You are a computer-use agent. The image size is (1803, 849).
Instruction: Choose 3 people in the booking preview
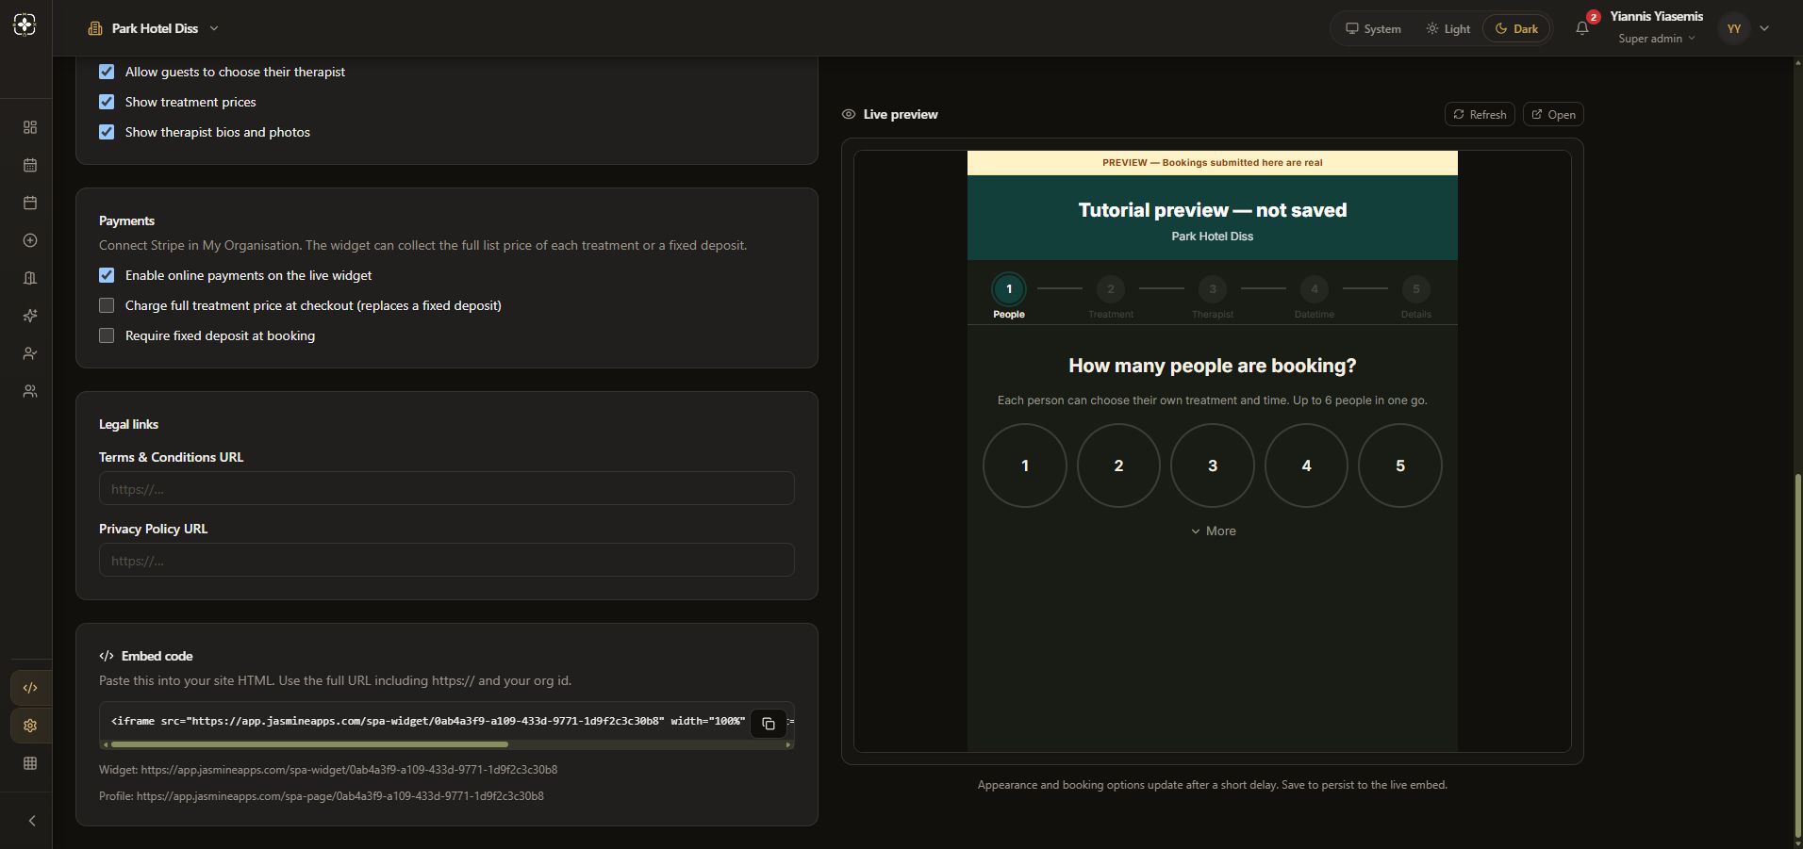1213,465
